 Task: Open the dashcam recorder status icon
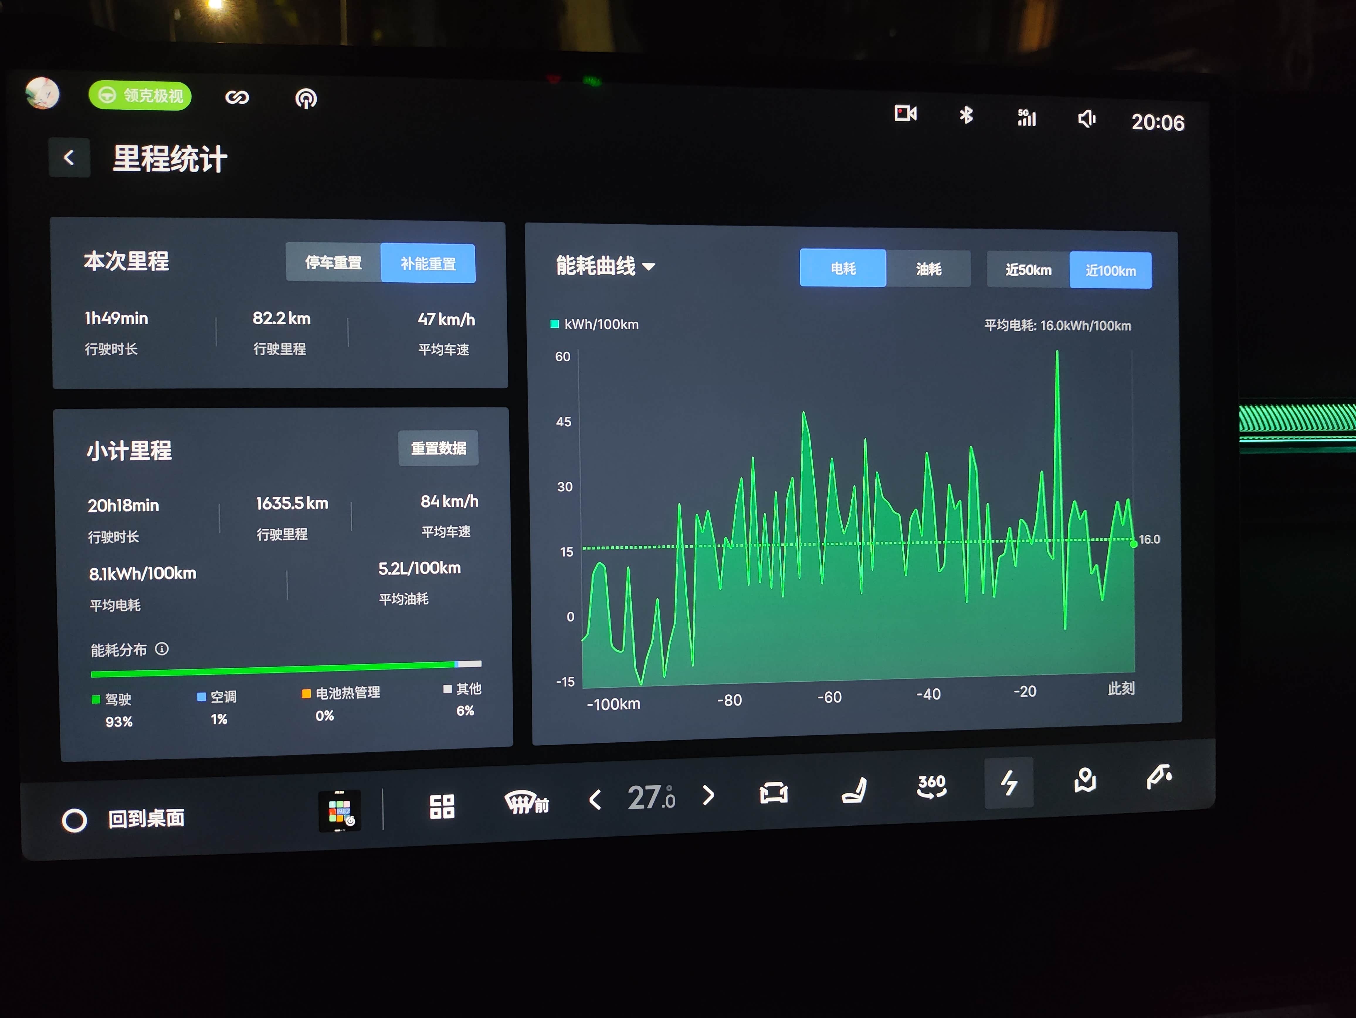(x=906, y=113)
